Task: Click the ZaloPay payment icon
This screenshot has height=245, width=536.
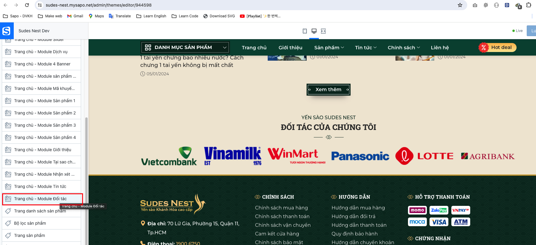Action: (439, 210)
